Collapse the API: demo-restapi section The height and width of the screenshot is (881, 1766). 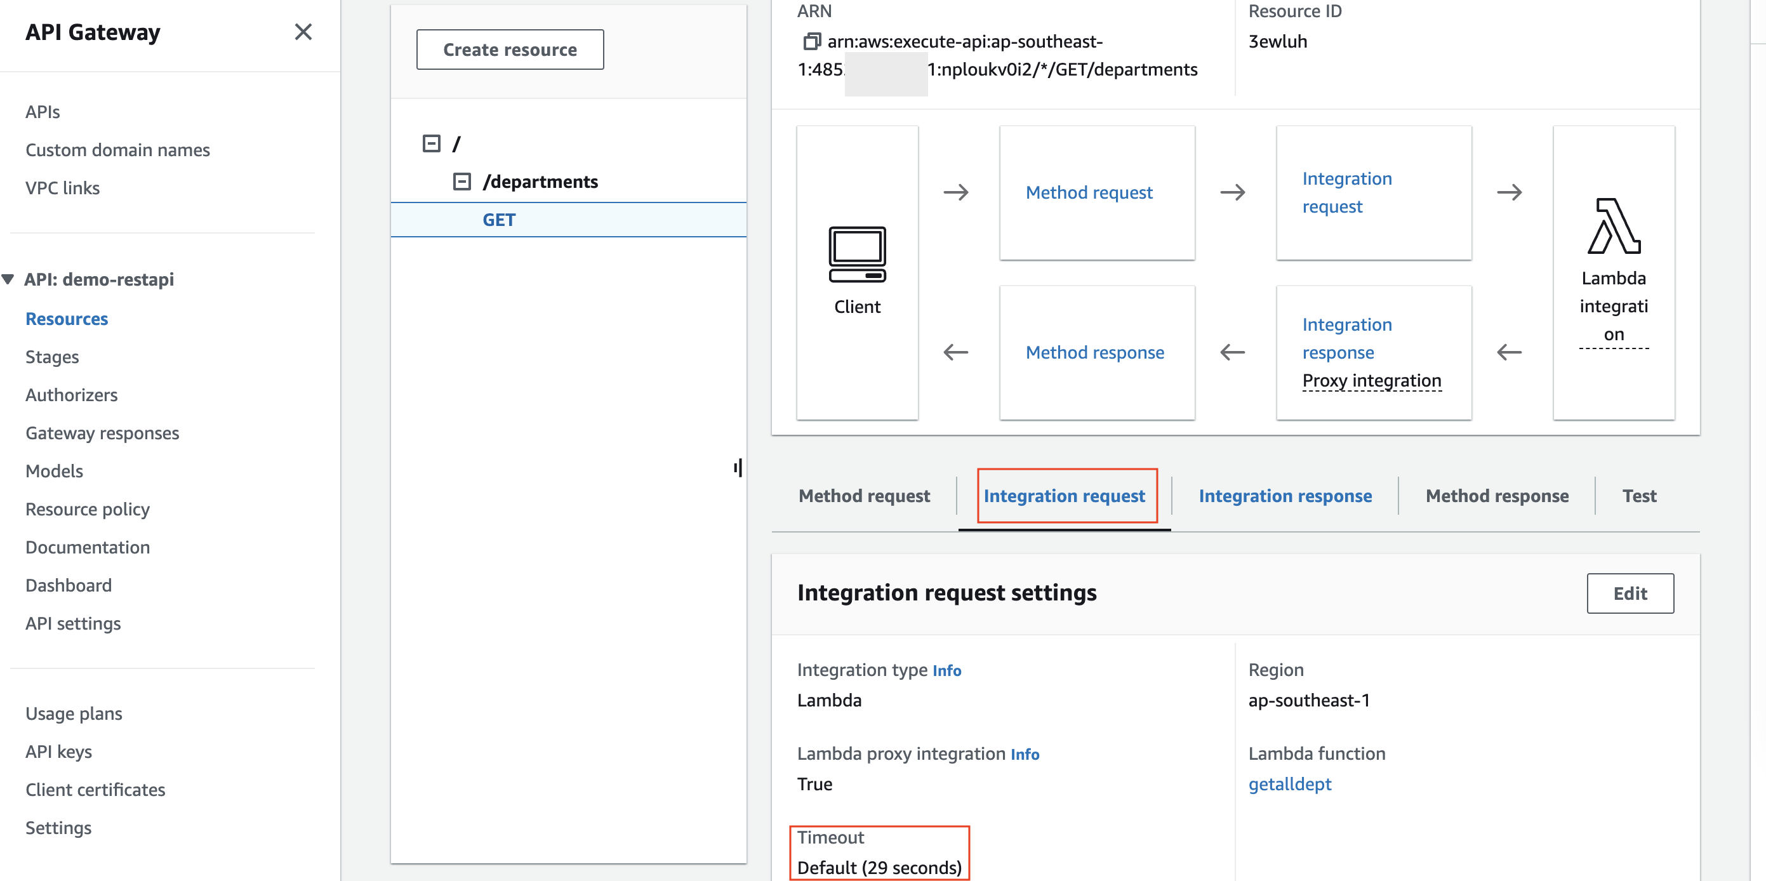[8, 279]
